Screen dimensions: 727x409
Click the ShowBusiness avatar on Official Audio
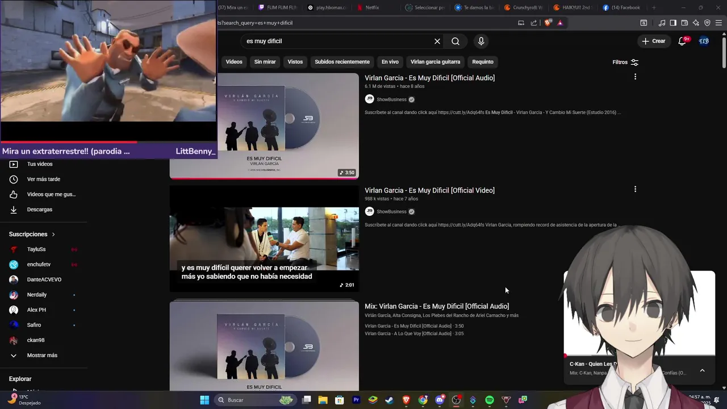point(369,99)
